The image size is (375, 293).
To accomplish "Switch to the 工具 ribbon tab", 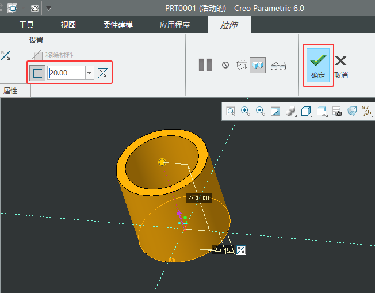I will coord(26,25).
